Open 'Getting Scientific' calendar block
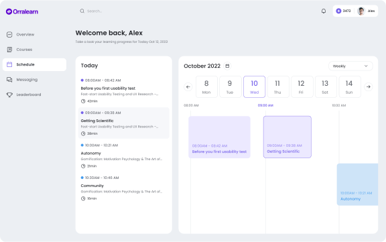 pyautogui.click(x=287, y=137)
